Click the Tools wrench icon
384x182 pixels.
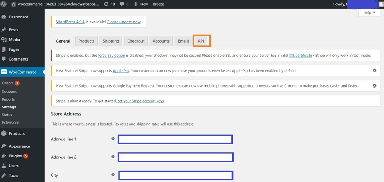coord(4,175)
